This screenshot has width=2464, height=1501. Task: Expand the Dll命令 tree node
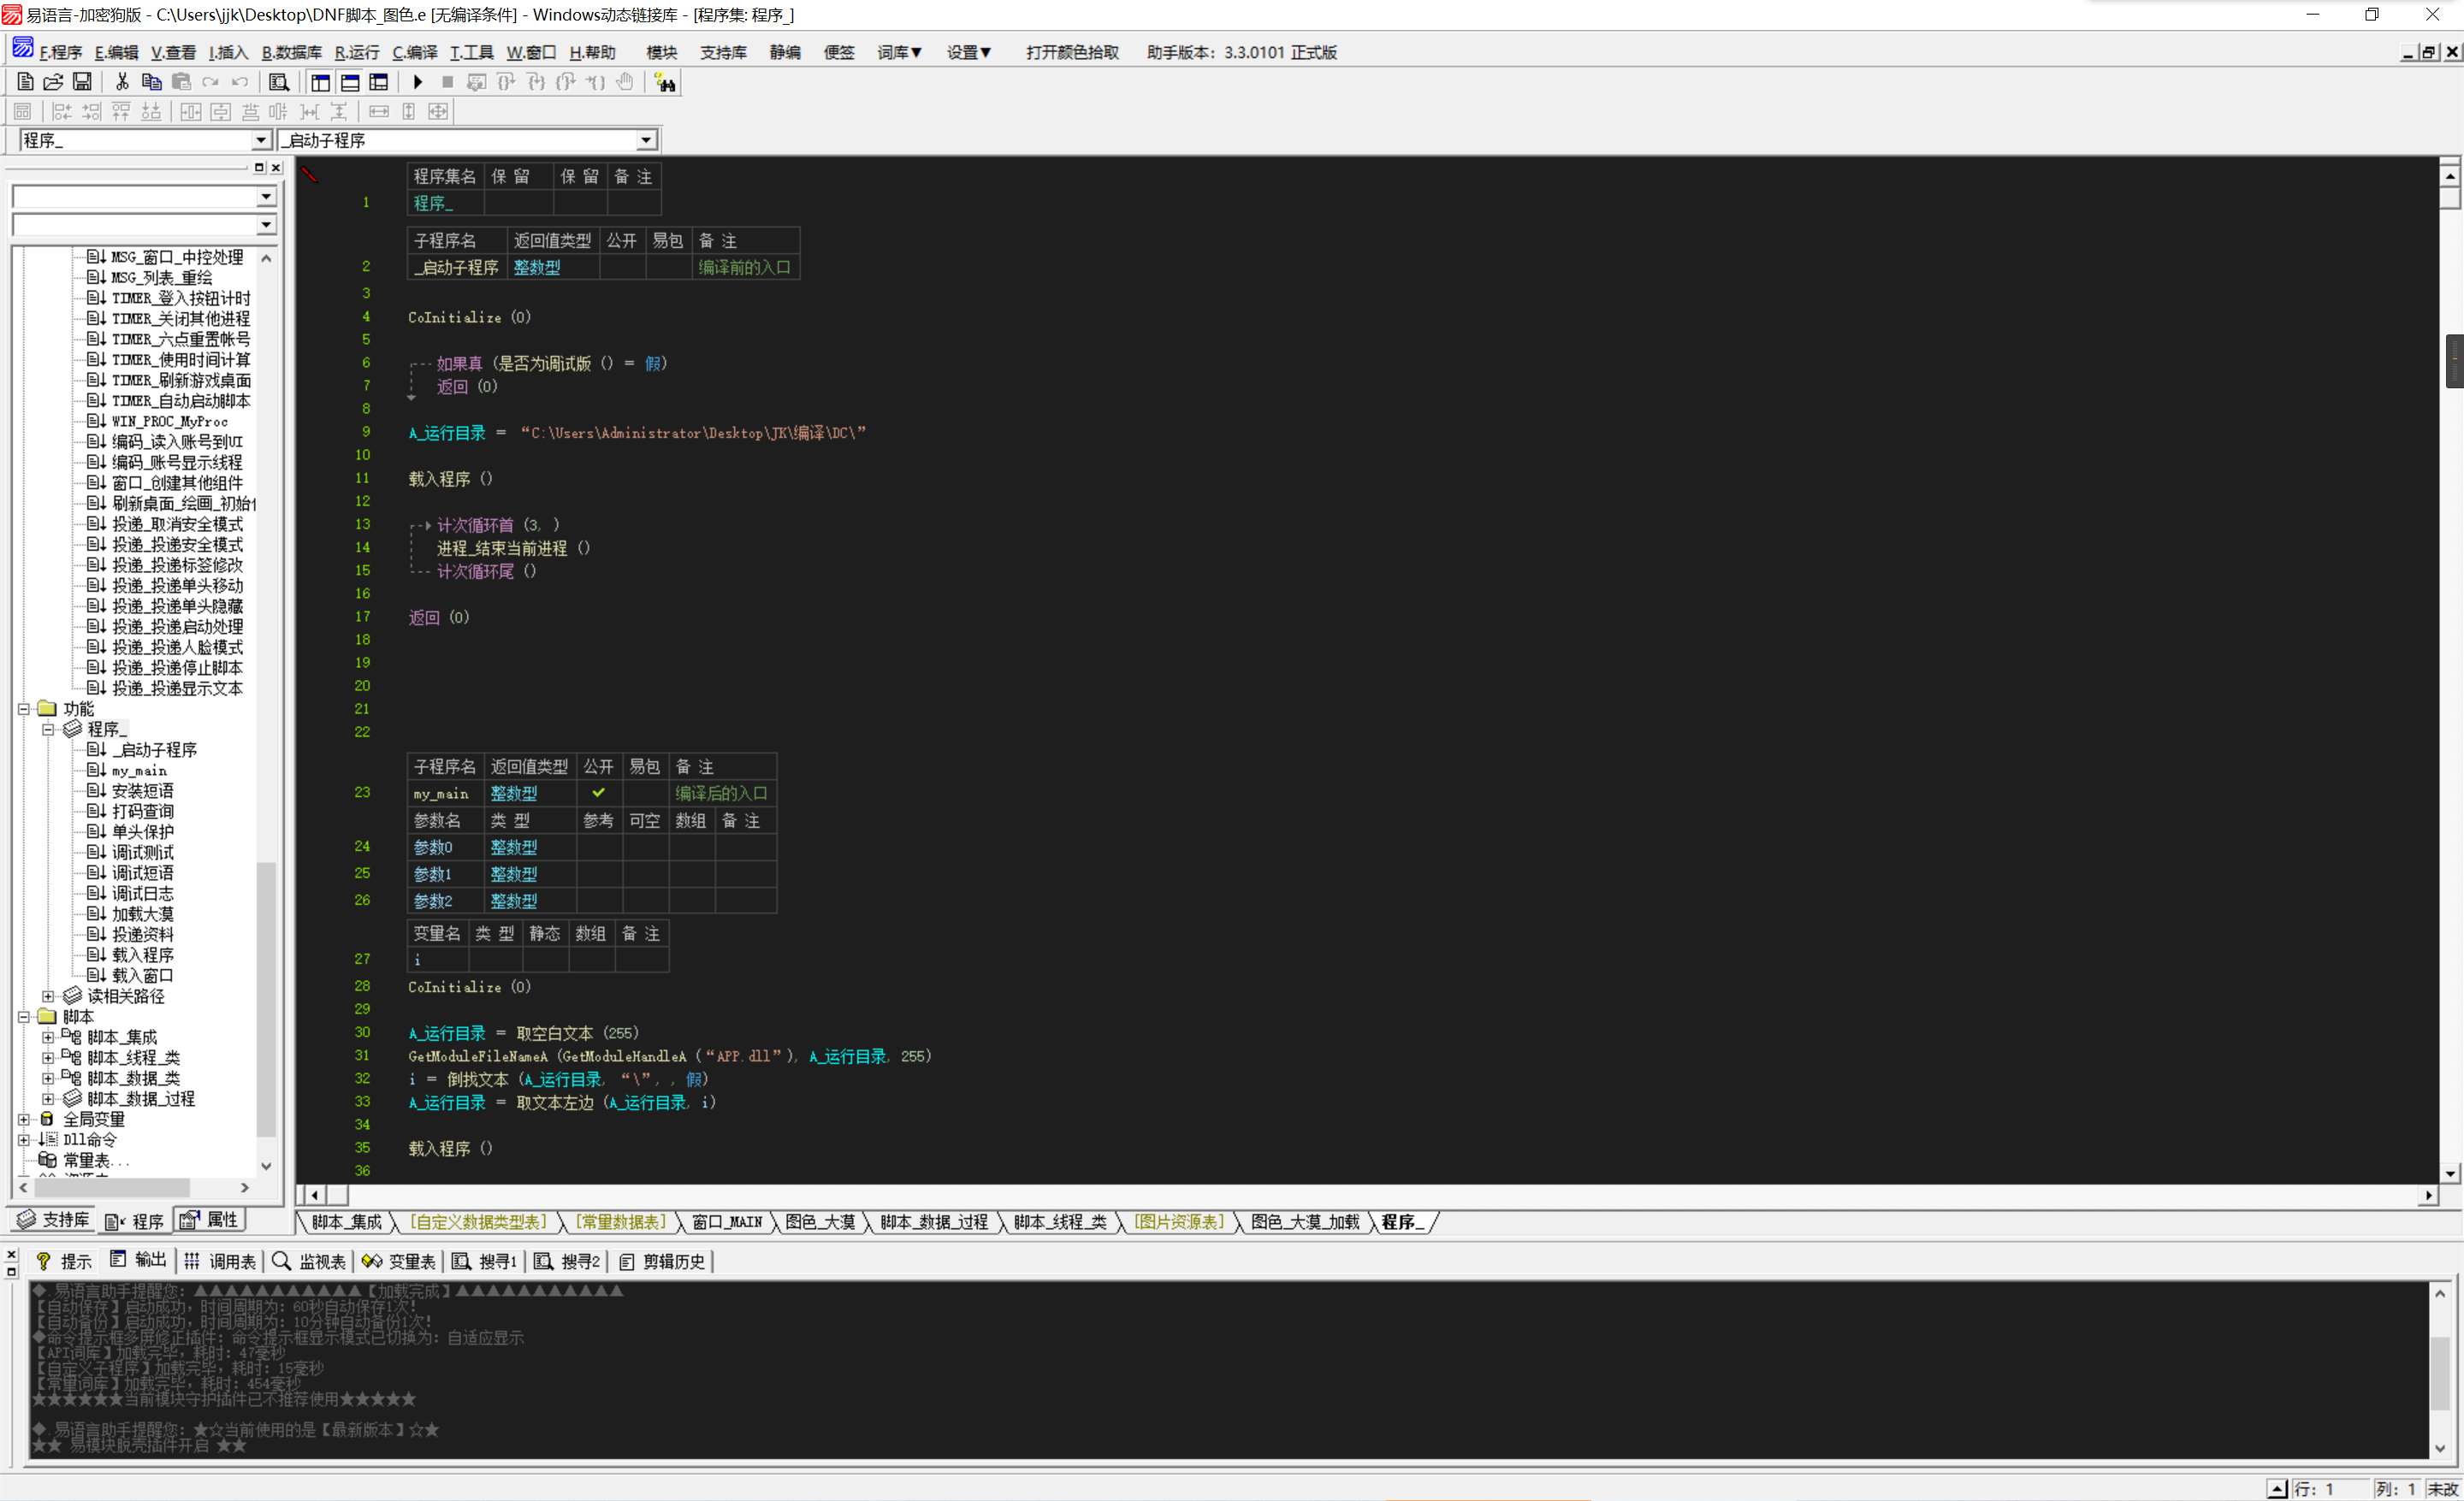(24, 1139)
